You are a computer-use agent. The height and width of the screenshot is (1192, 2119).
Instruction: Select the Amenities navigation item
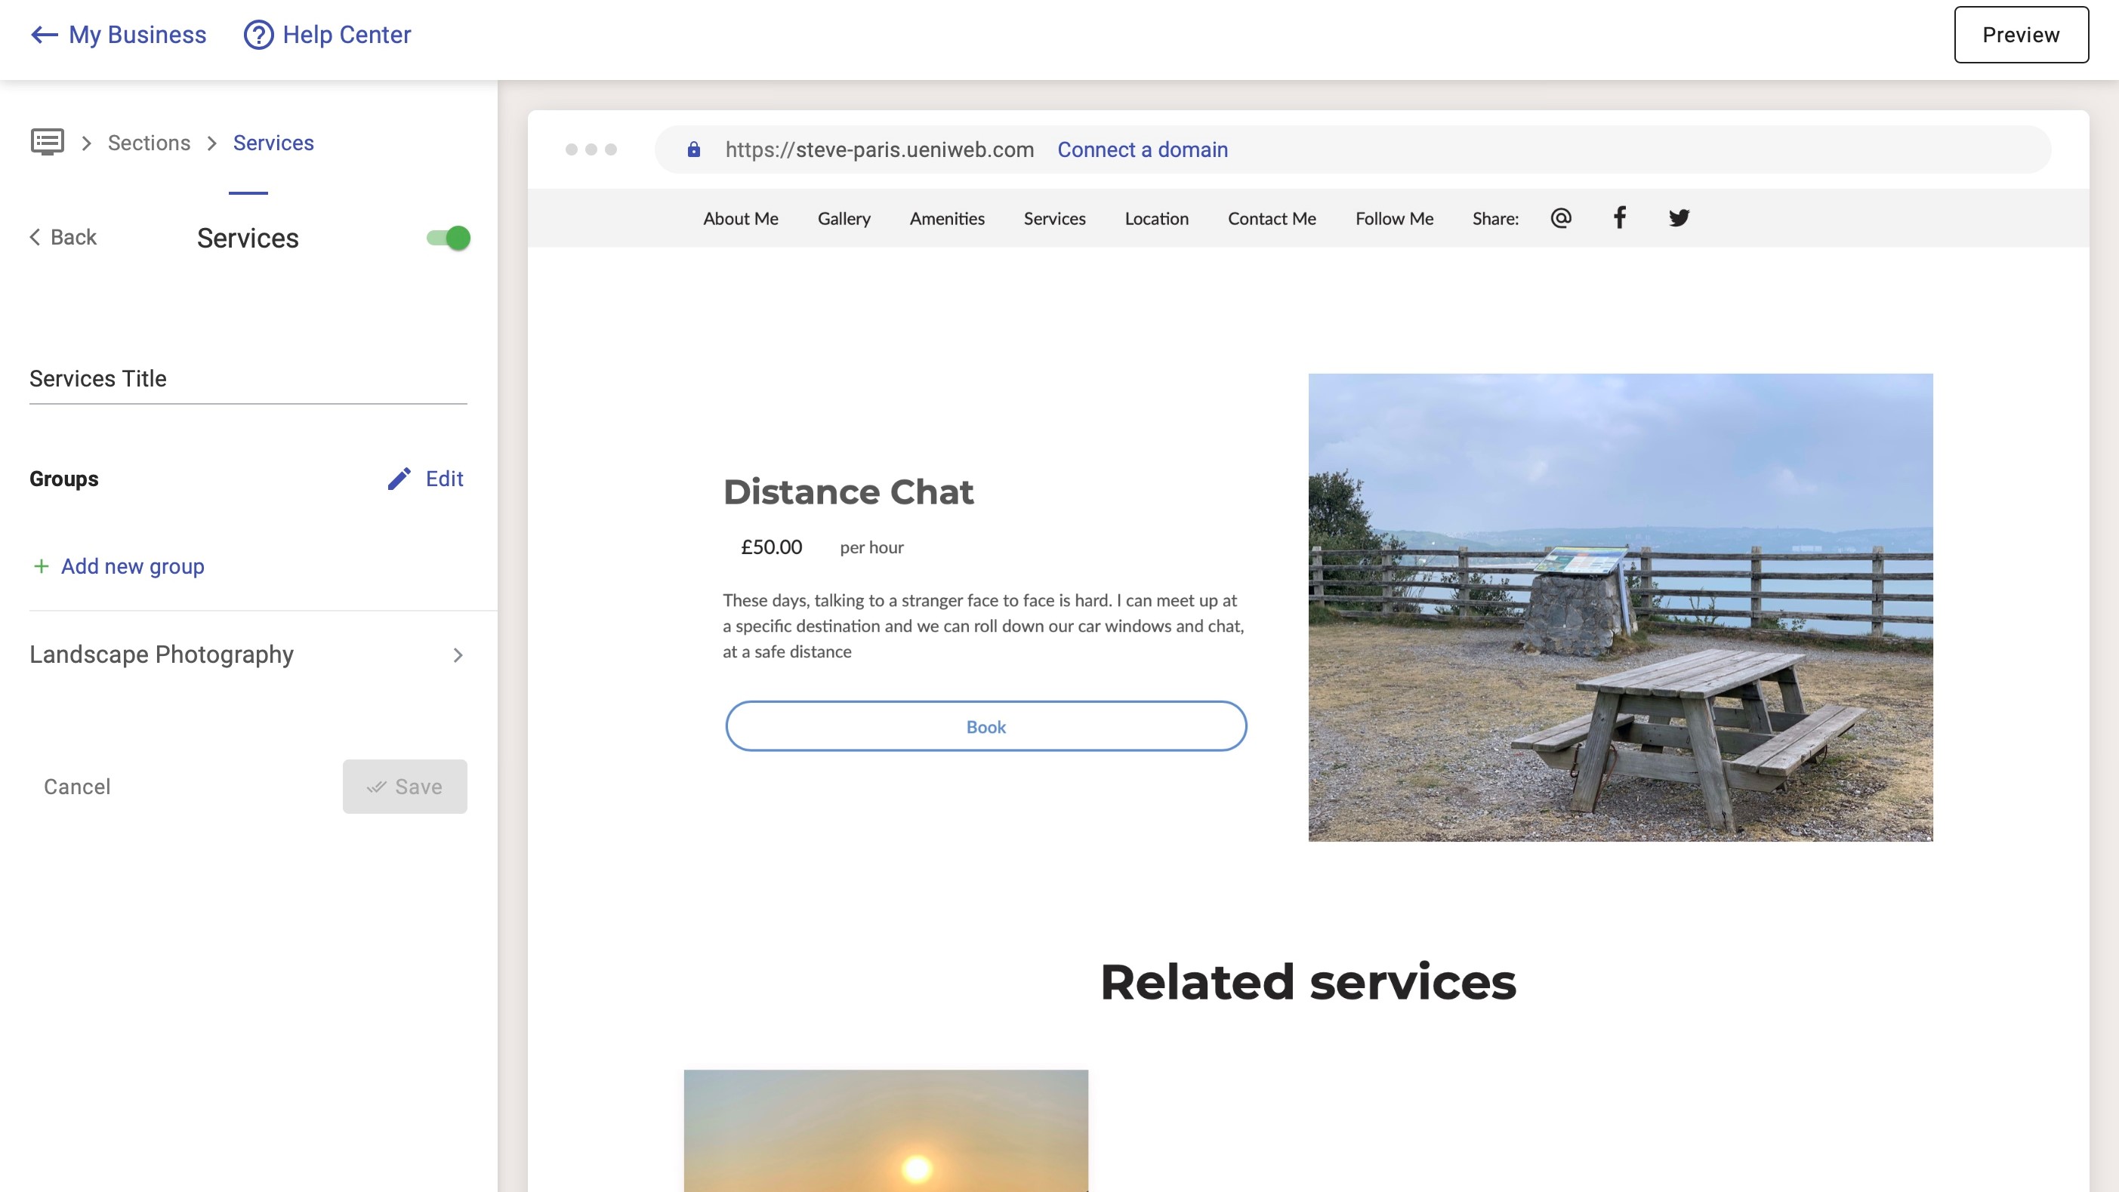click(946, 219)
